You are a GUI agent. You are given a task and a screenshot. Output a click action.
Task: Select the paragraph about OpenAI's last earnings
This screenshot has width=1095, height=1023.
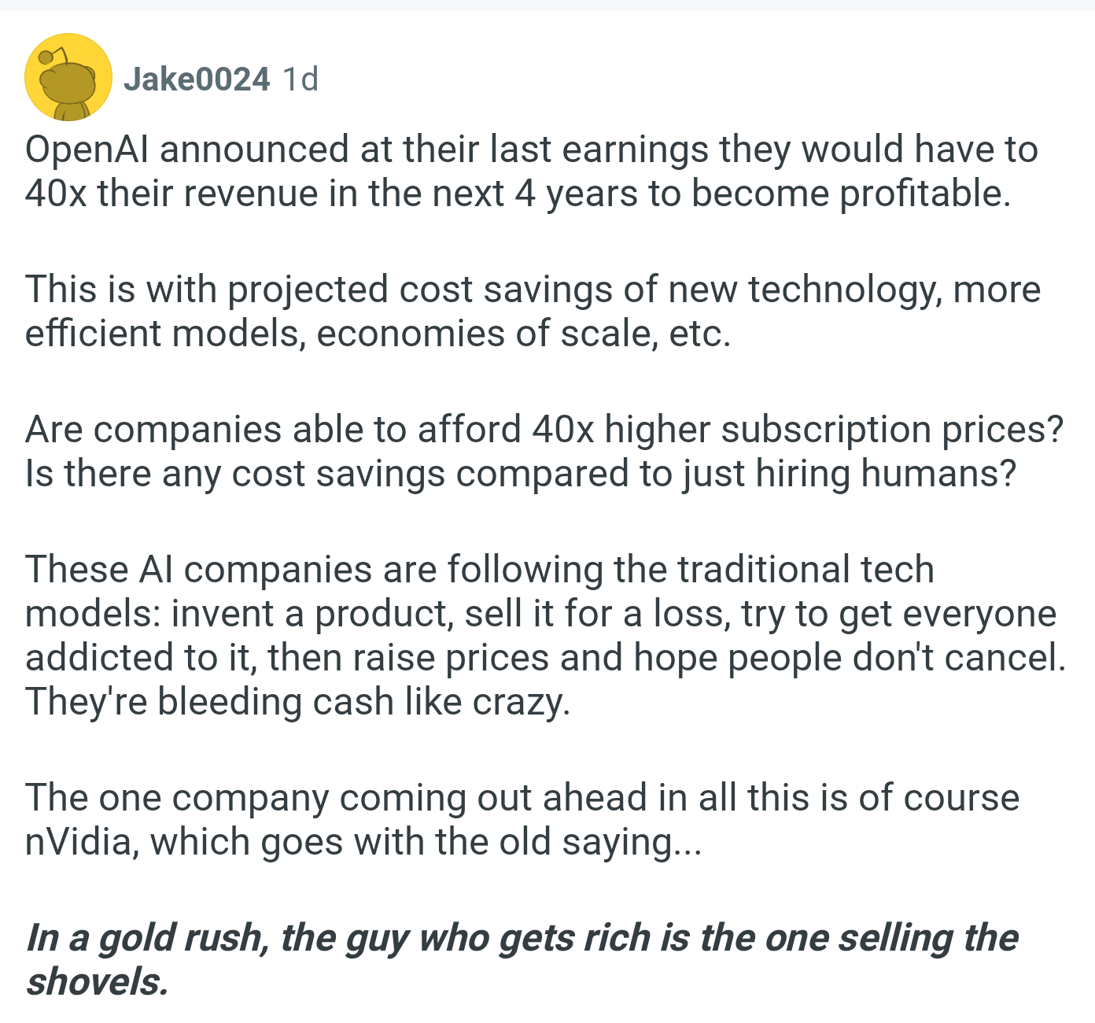tap(532, 172)
